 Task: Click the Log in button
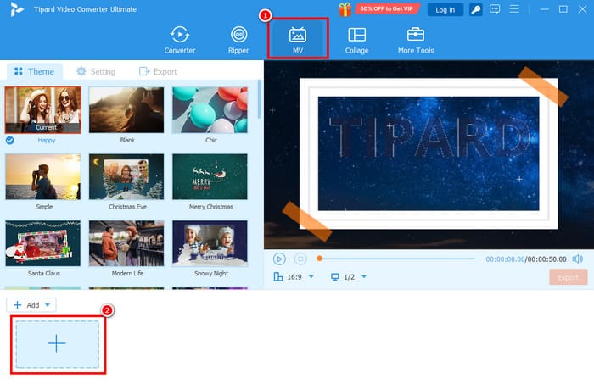445,10
